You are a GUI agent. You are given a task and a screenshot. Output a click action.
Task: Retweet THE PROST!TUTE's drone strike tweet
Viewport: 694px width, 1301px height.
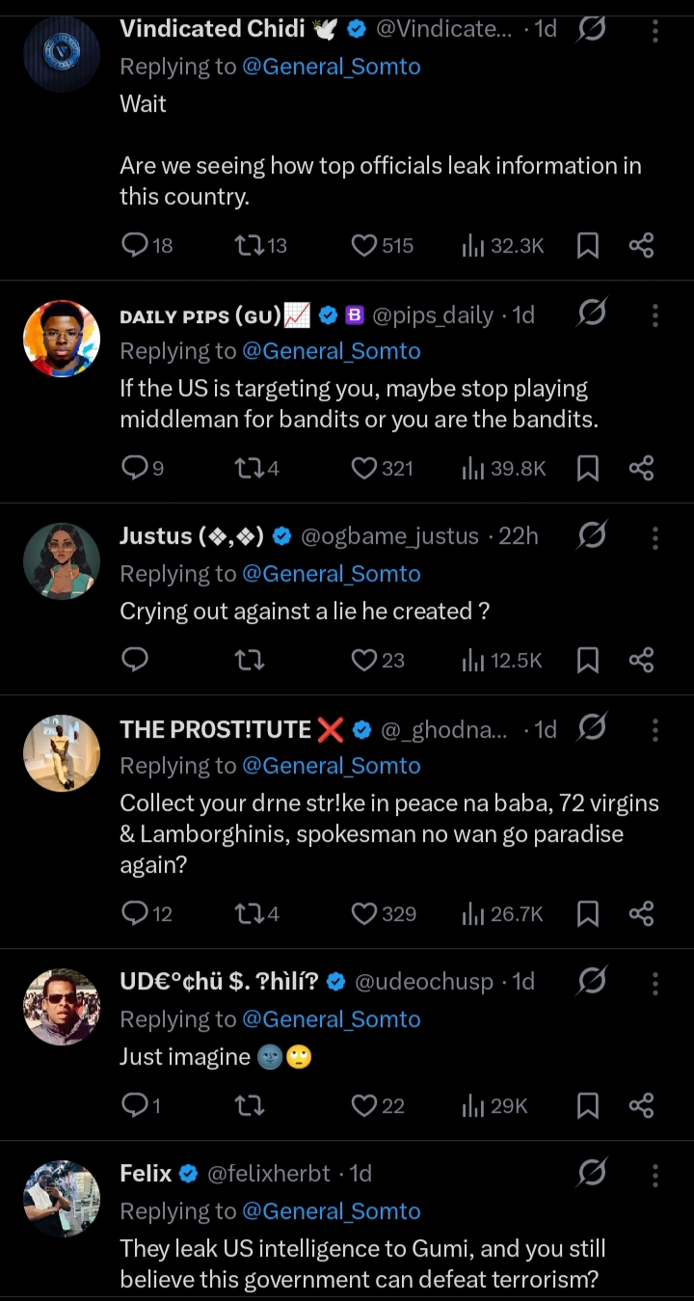click(249, 913)
